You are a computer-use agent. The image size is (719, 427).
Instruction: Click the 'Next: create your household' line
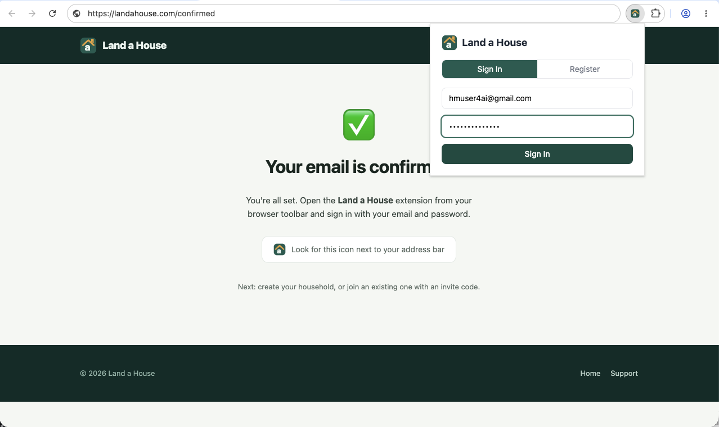359,287
